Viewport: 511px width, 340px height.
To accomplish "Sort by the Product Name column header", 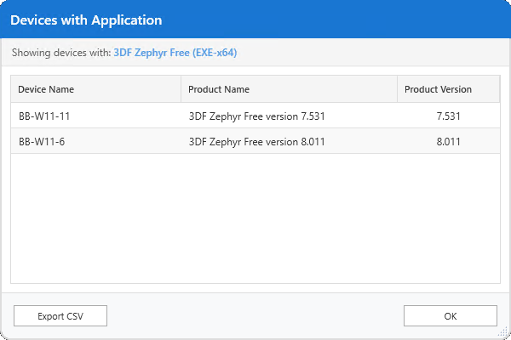I will [289, 89].
